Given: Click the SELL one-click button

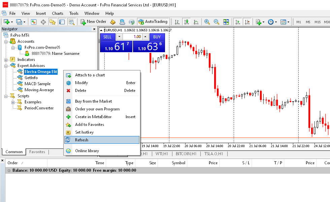Looking at the screenshot, I should (107, 37).
